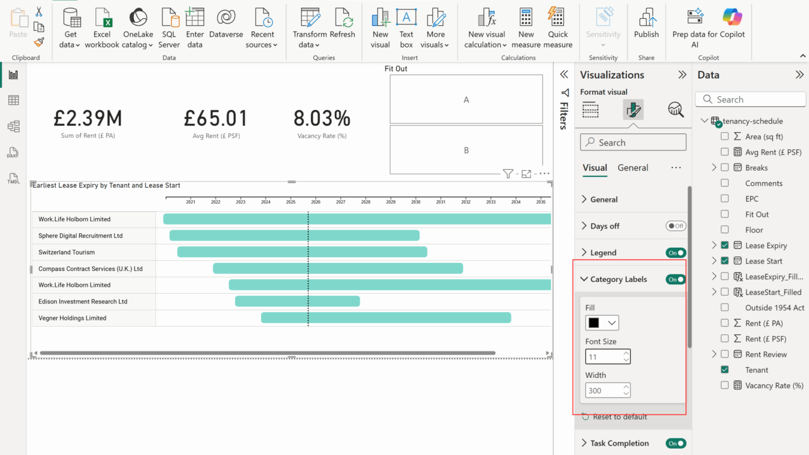
Task: Uncheck the Tenant field checkbox
Action: click(x=724, y=370)
